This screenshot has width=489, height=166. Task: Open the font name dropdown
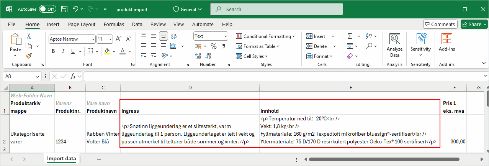[x=93, y=39]
